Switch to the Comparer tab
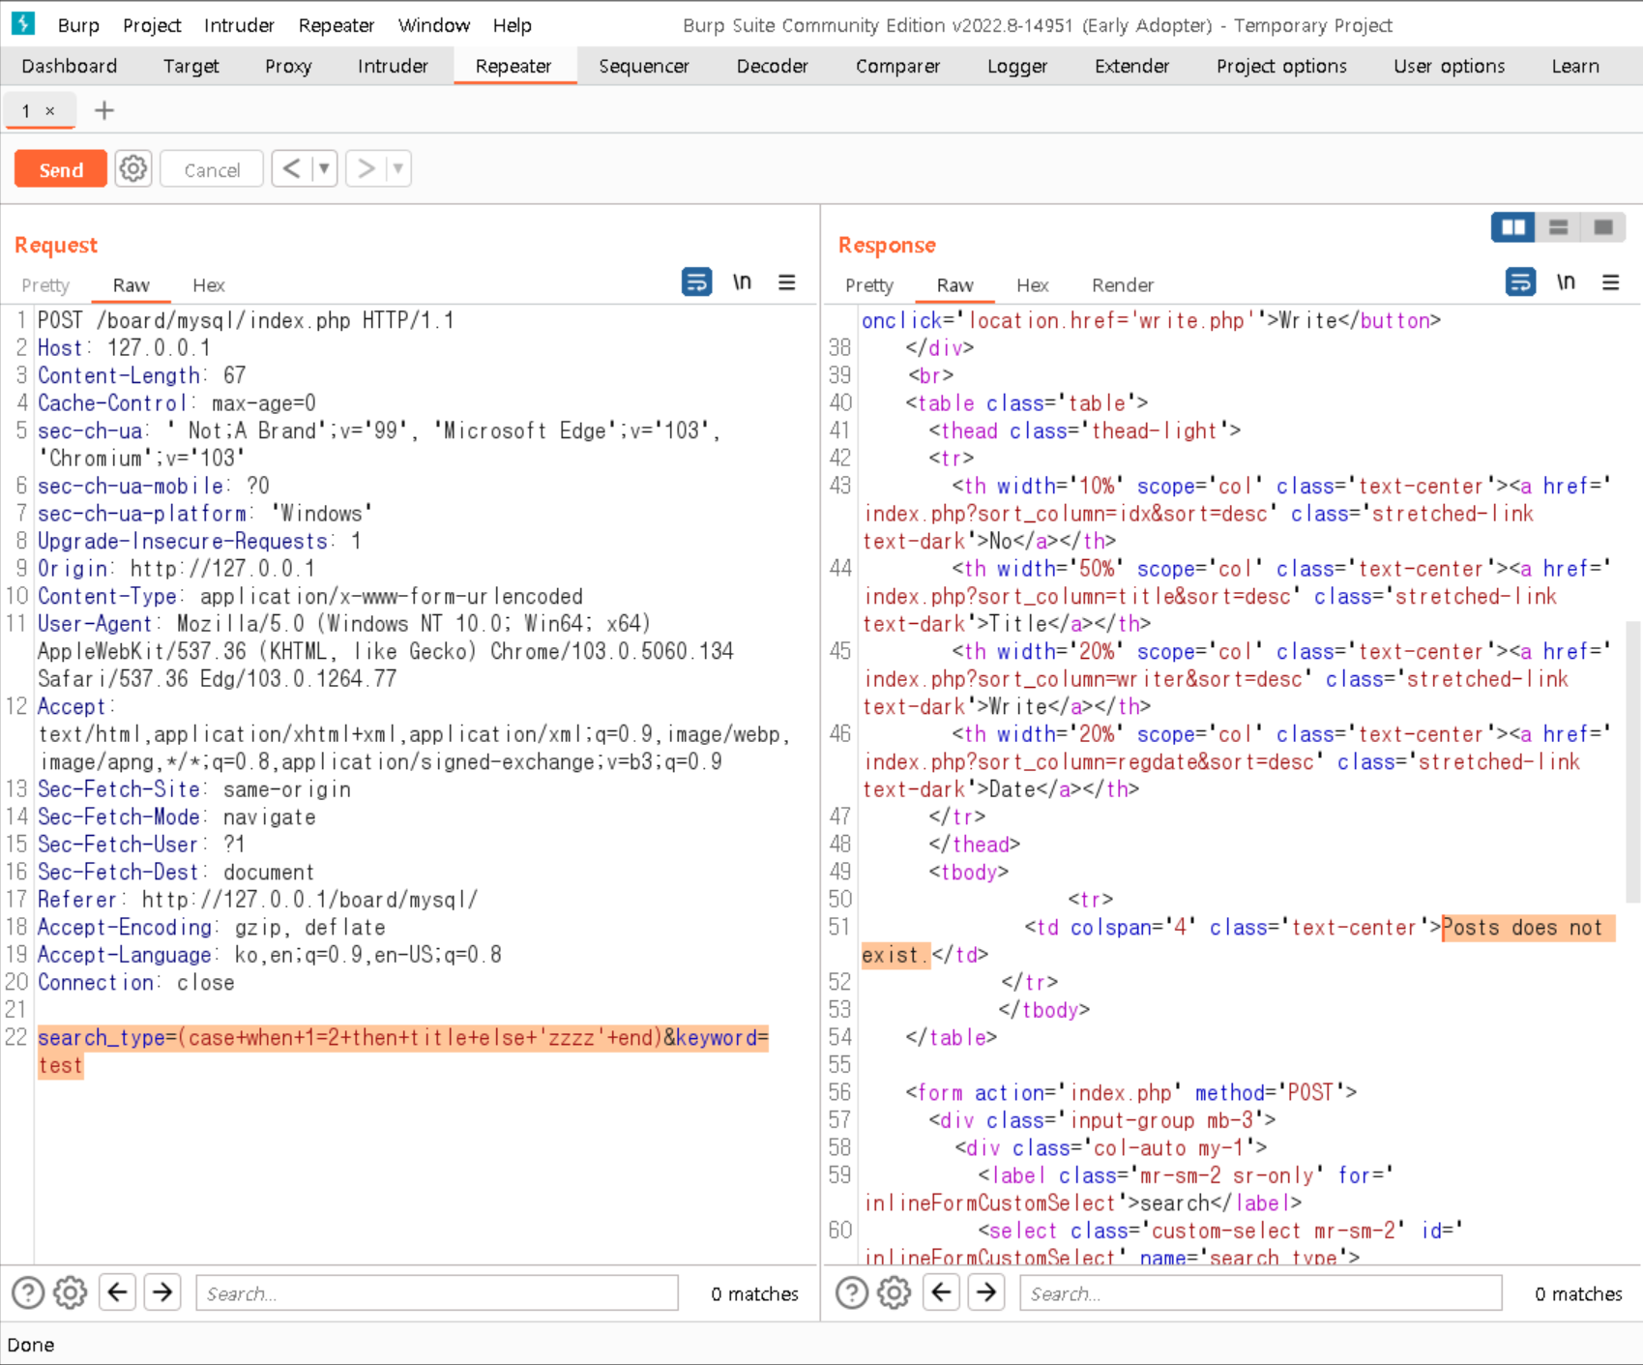This screenshot has width=1643, height=1365. 897,66
